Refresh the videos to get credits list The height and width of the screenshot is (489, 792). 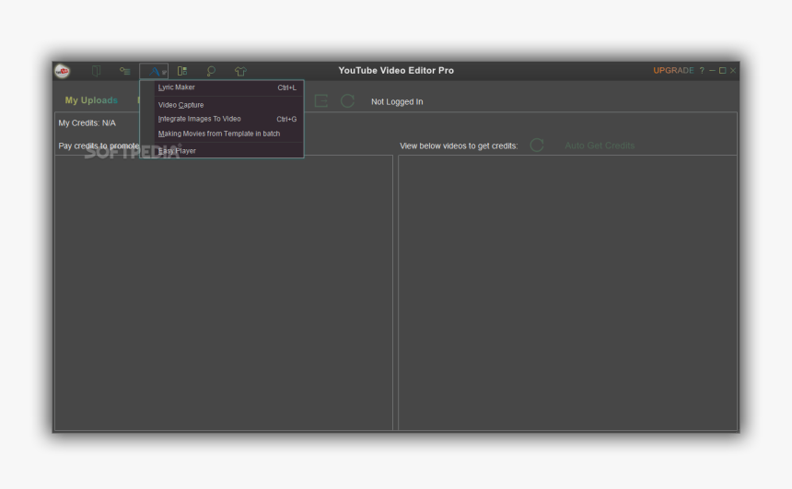click(537, 146)
